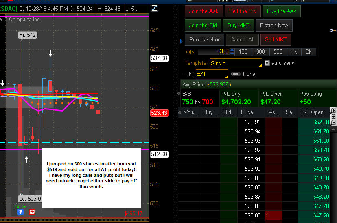
Task: Open the chart drawing tools icon
Action: click(x=154, y=9)
